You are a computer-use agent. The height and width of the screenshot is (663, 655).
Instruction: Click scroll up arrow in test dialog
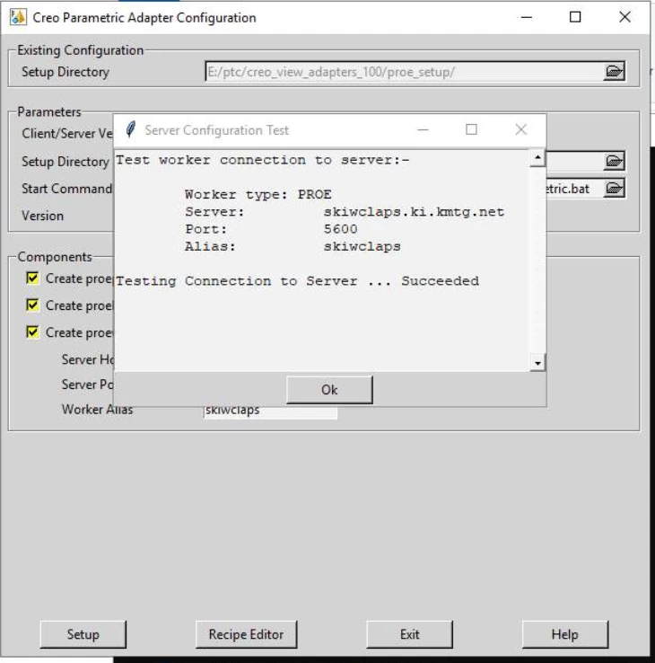(537, 158)
